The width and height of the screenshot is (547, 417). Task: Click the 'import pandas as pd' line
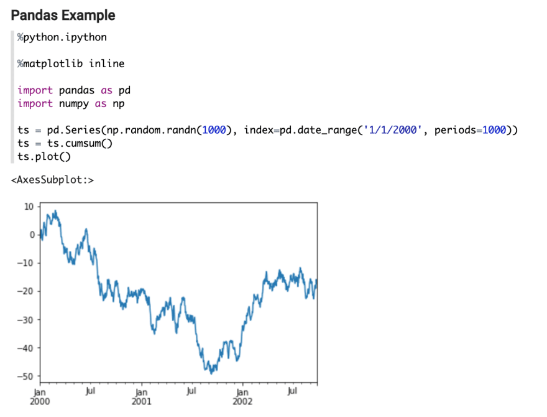coord(74,90)
